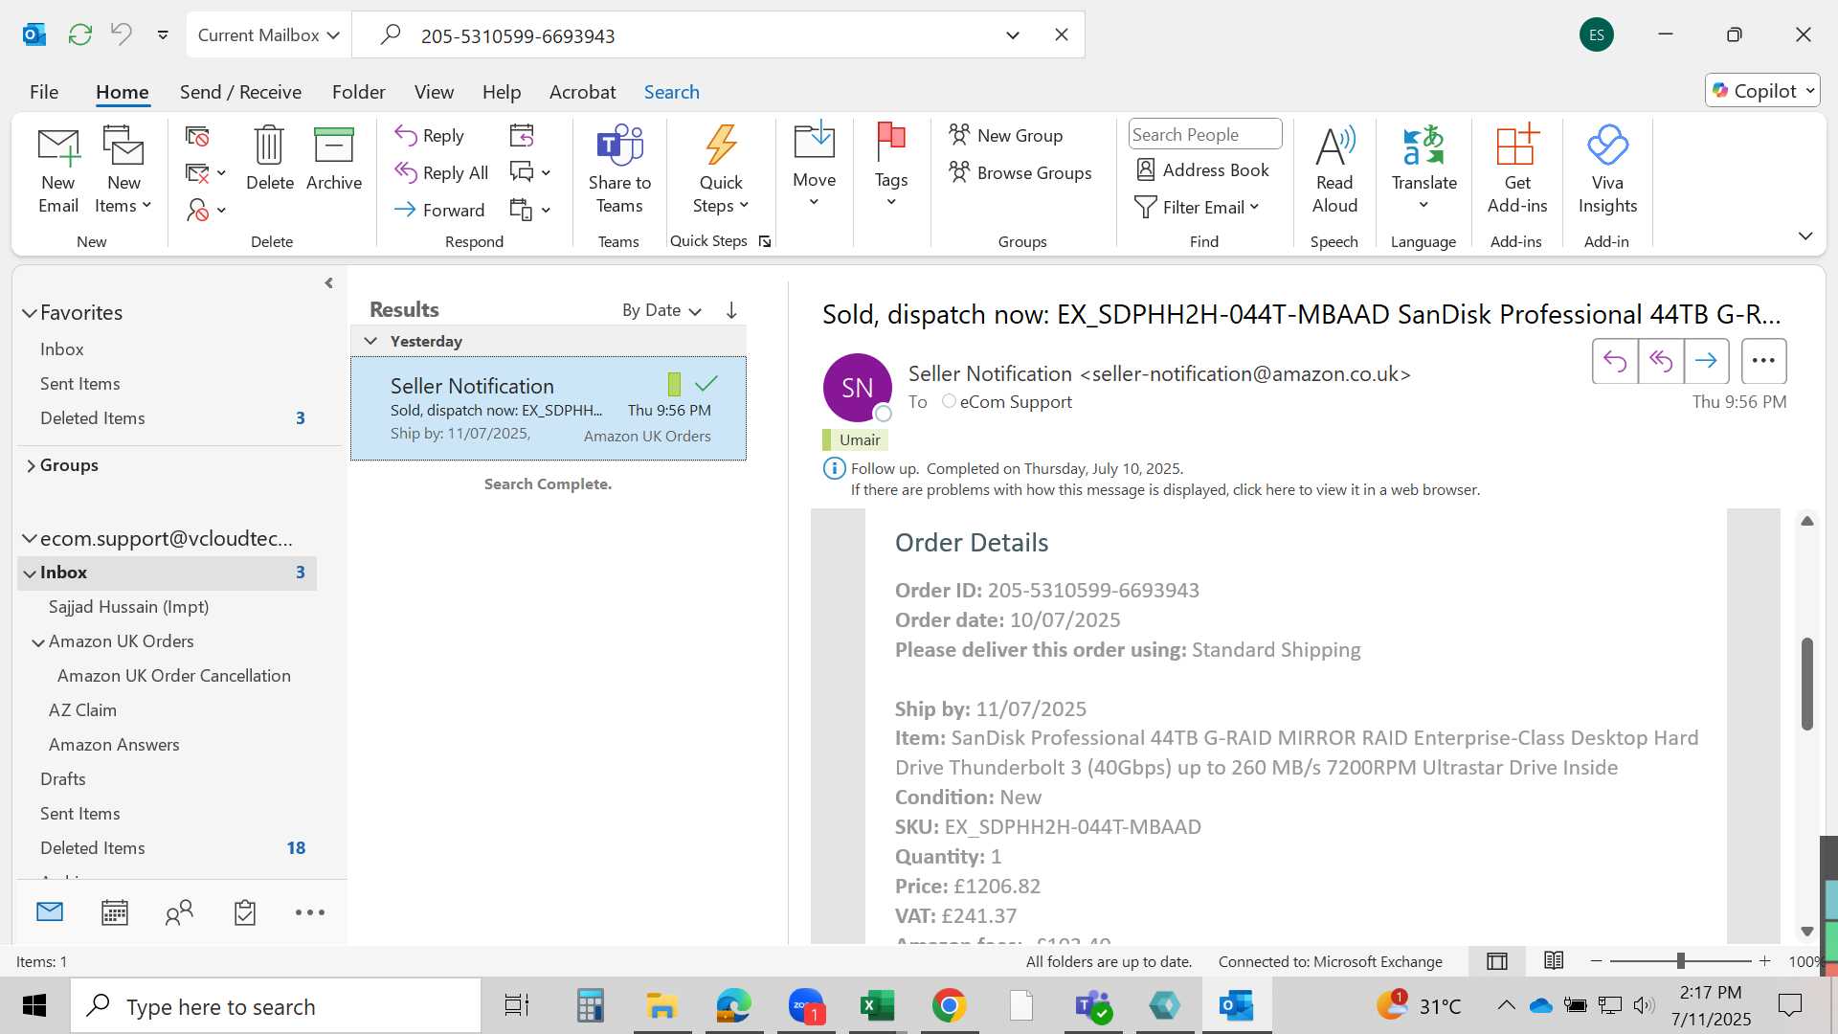Open the Help tab
The height and width of the screenshot is (1034, 1838).
(502, 92)
